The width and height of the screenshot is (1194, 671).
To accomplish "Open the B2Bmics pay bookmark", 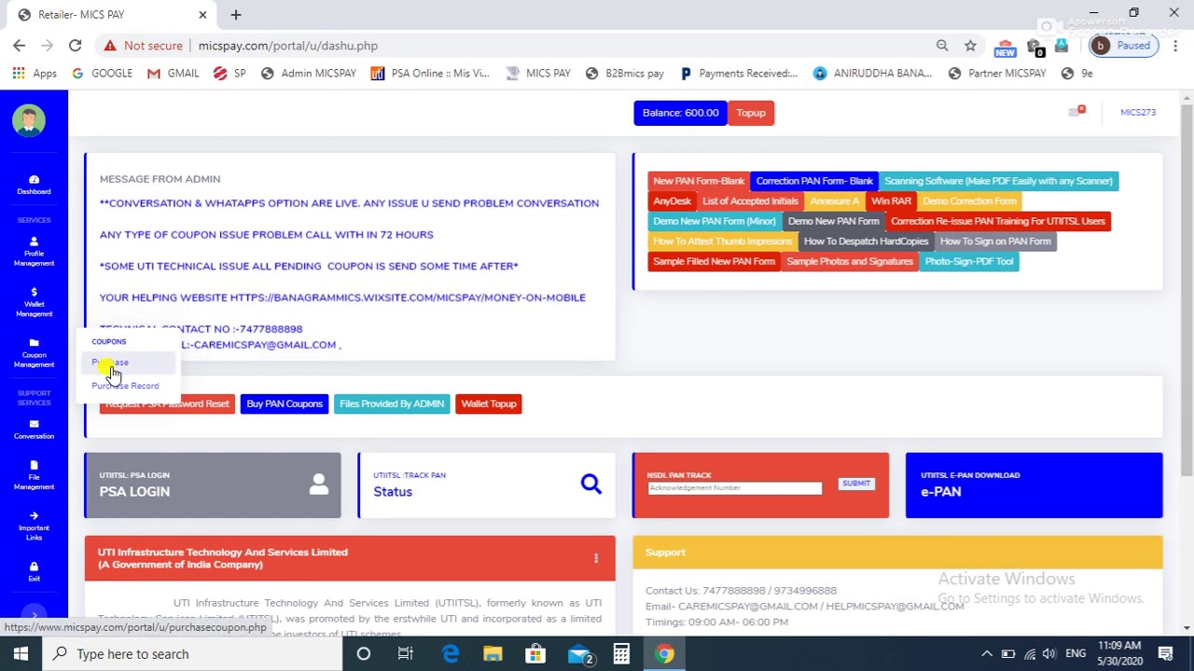I will click(x=624, y=73).
